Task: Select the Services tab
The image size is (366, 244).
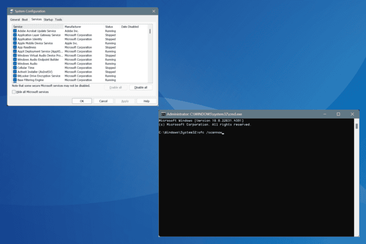Action: click(37, 19)
